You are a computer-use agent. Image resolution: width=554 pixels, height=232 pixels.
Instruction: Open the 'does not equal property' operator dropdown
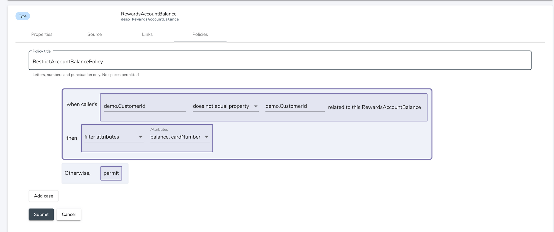tap(222, 106)
